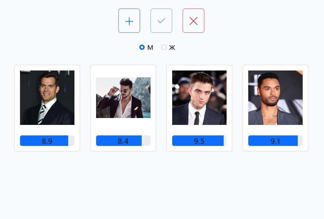Screen dimensions: 324x219
Task: Click the blue filled part of the 8.9 bar
Action: [x=33, y=141]
